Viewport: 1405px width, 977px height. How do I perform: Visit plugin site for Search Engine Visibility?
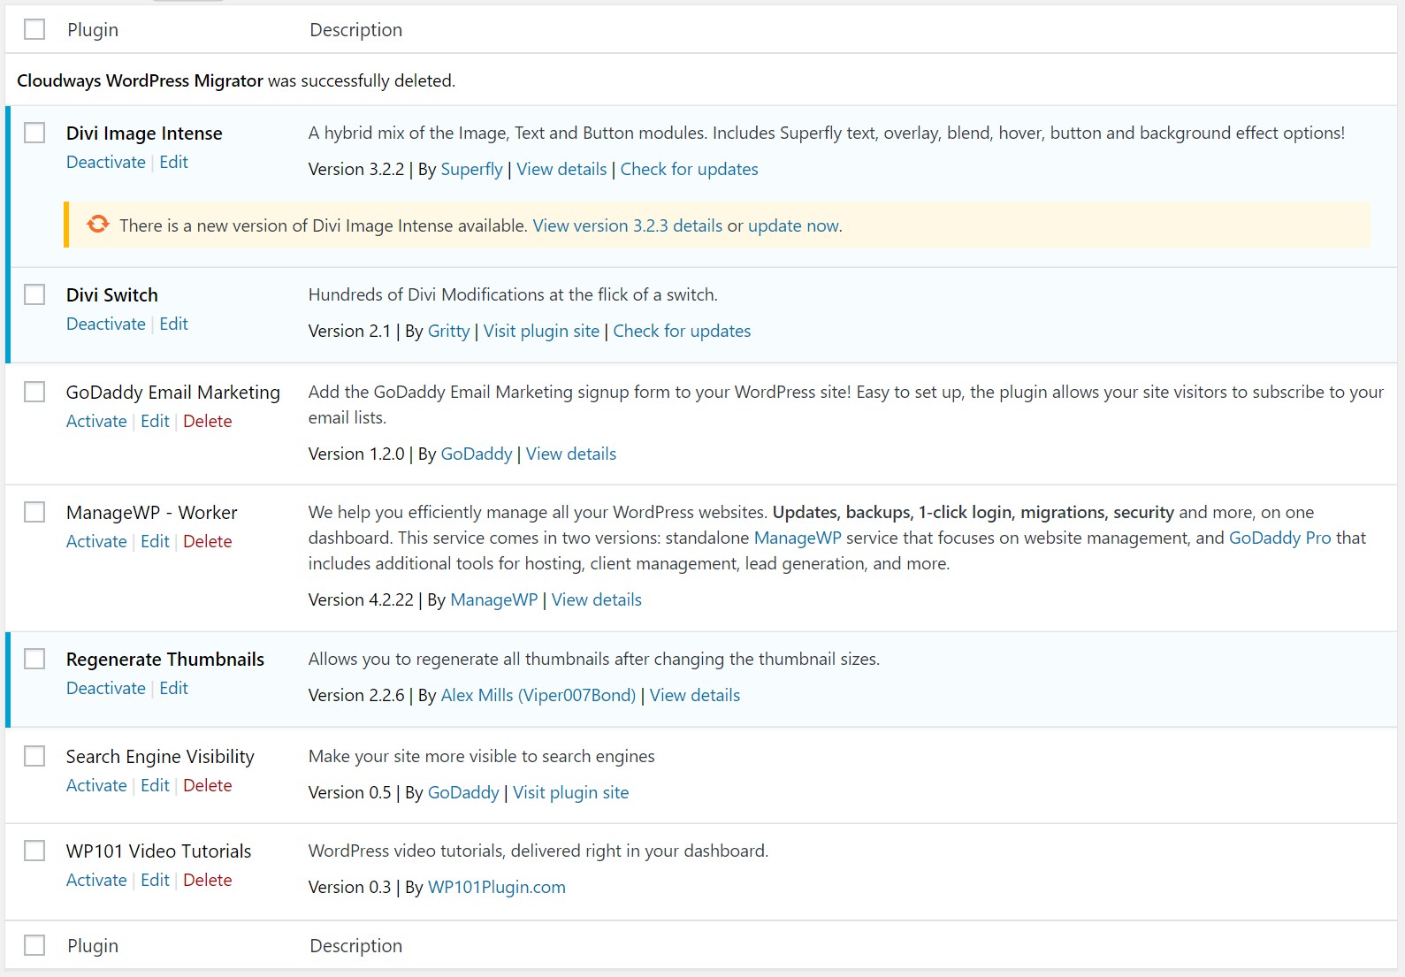(571, 792)
